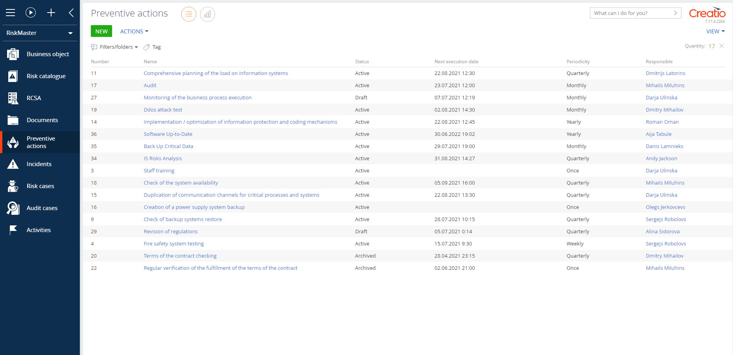Open the Ddos attack test record
This screenshot has height=355, width=733.
click(163, 110)
